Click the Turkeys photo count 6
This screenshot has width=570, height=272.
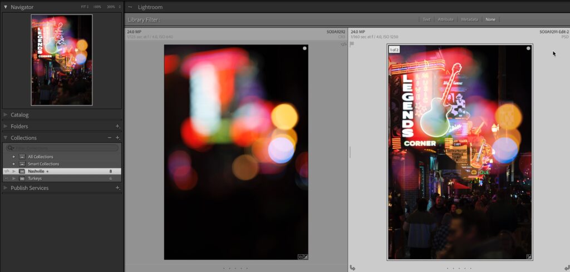click(x=111, y=178)
